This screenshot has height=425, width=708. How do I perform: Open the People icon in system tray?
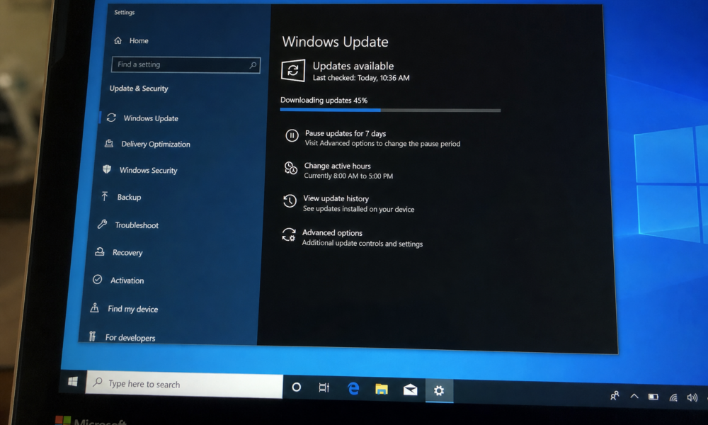pos(615,396)
